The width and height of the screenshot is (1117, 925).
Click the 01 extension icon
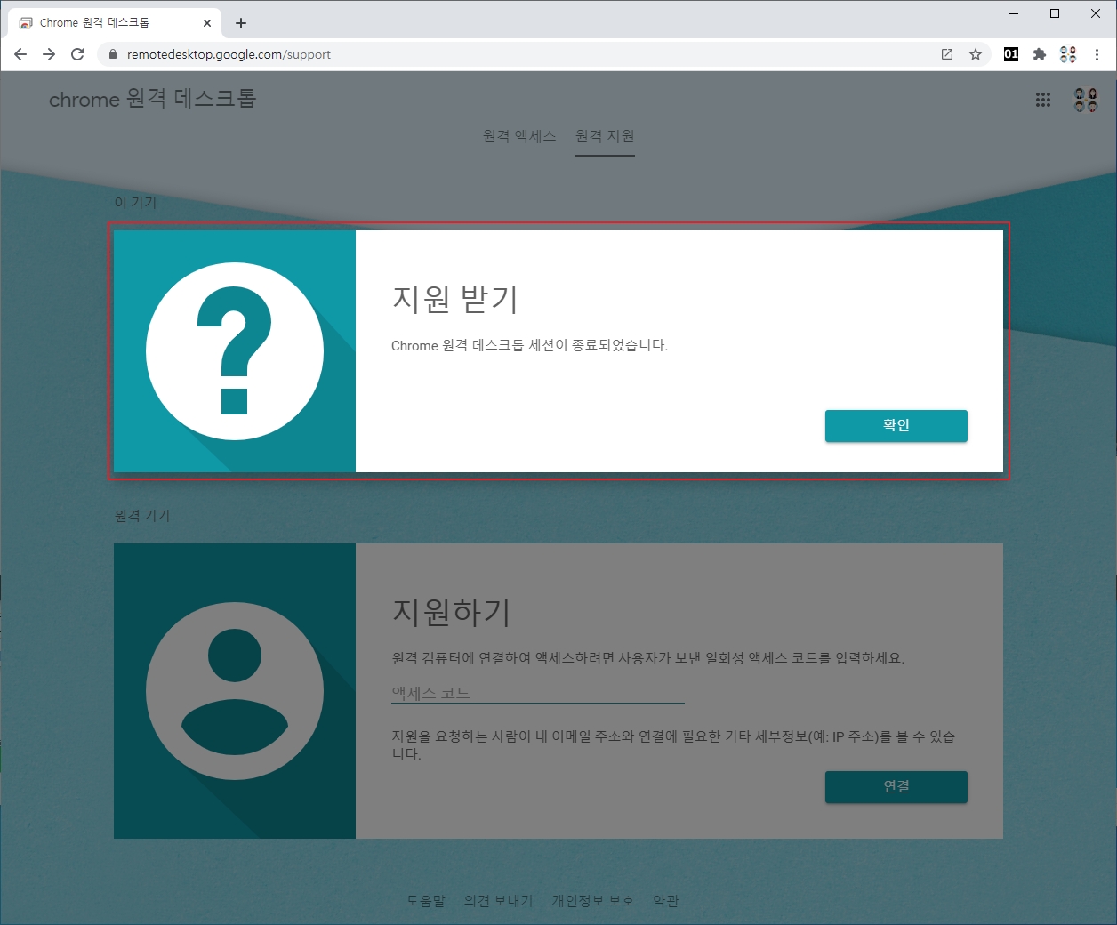(1011, 54)
